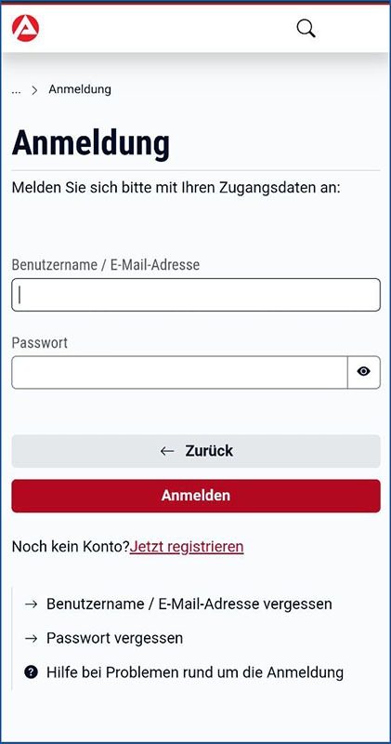391x744 pixels.
Task: Open Benutzername / E-Mail-Adresse vergessen link
Action: [x=189, y=604]
